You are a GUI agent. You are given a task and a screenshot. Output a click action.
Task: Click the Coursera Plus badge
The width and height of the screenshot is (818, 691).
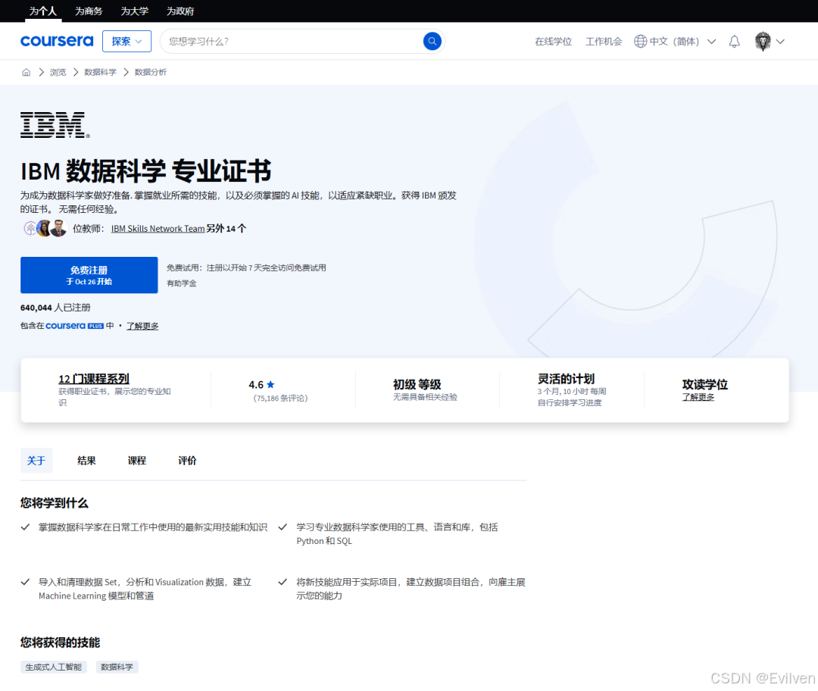click(x=74, y=326)
